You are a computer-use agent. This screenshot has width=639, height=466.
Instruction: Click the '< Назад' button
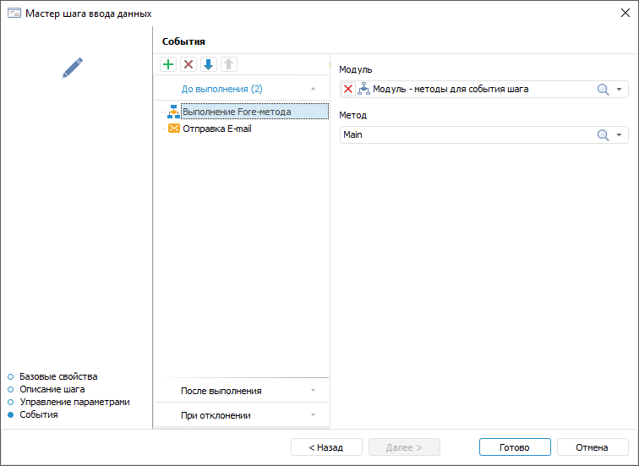tap(326, 447)
